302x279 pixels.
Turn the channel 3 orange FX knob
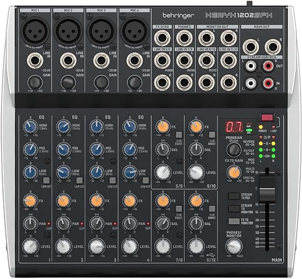97,201
